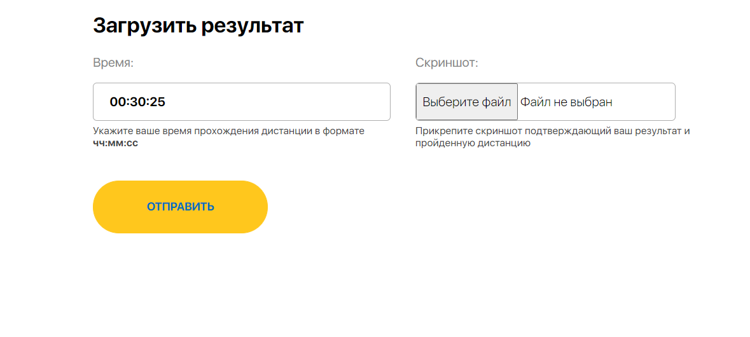Click the Загрузить результат heading

198,25
